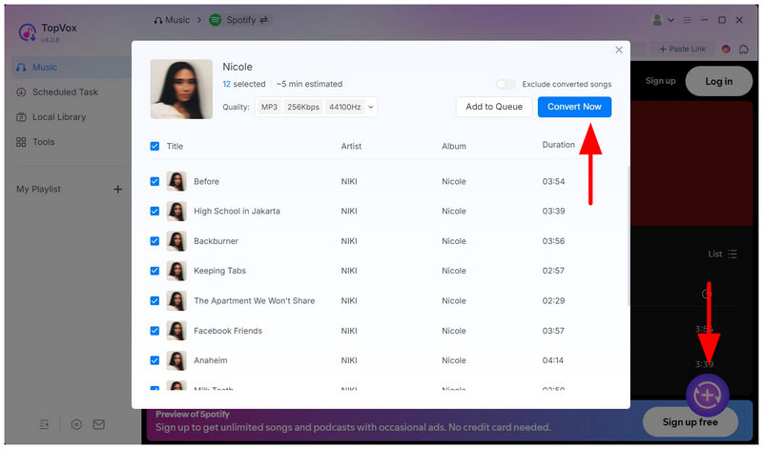Click the duration 04:14 for Anaheim
Image resolution: width=763 pixels, height=449 pixels.
click(553, 360)
